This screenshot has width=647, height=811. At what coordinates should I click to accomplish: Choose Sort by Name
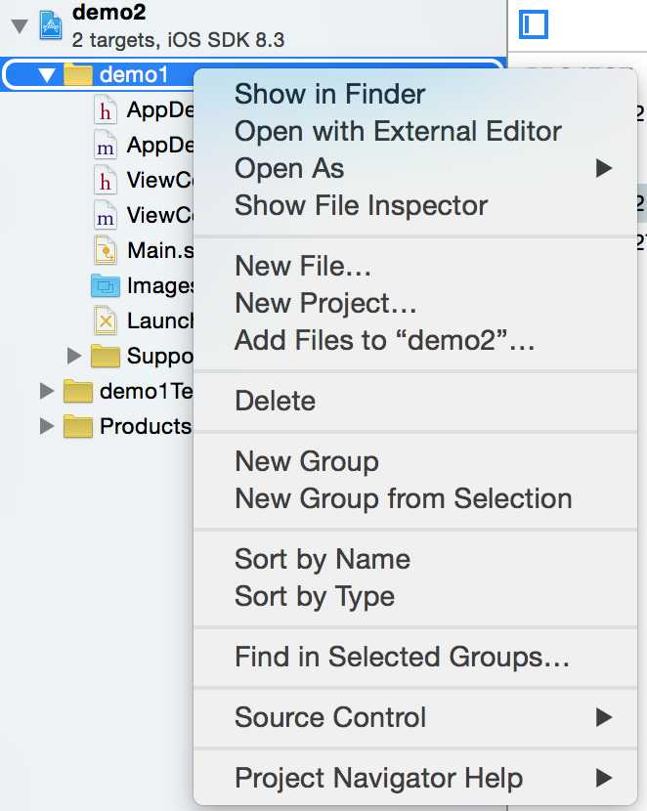pyautogui.click(x=322, y=559)
